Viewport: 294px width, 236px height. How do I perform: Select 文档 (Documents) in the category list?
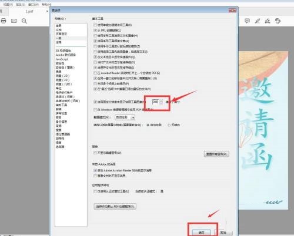(59, 30)
